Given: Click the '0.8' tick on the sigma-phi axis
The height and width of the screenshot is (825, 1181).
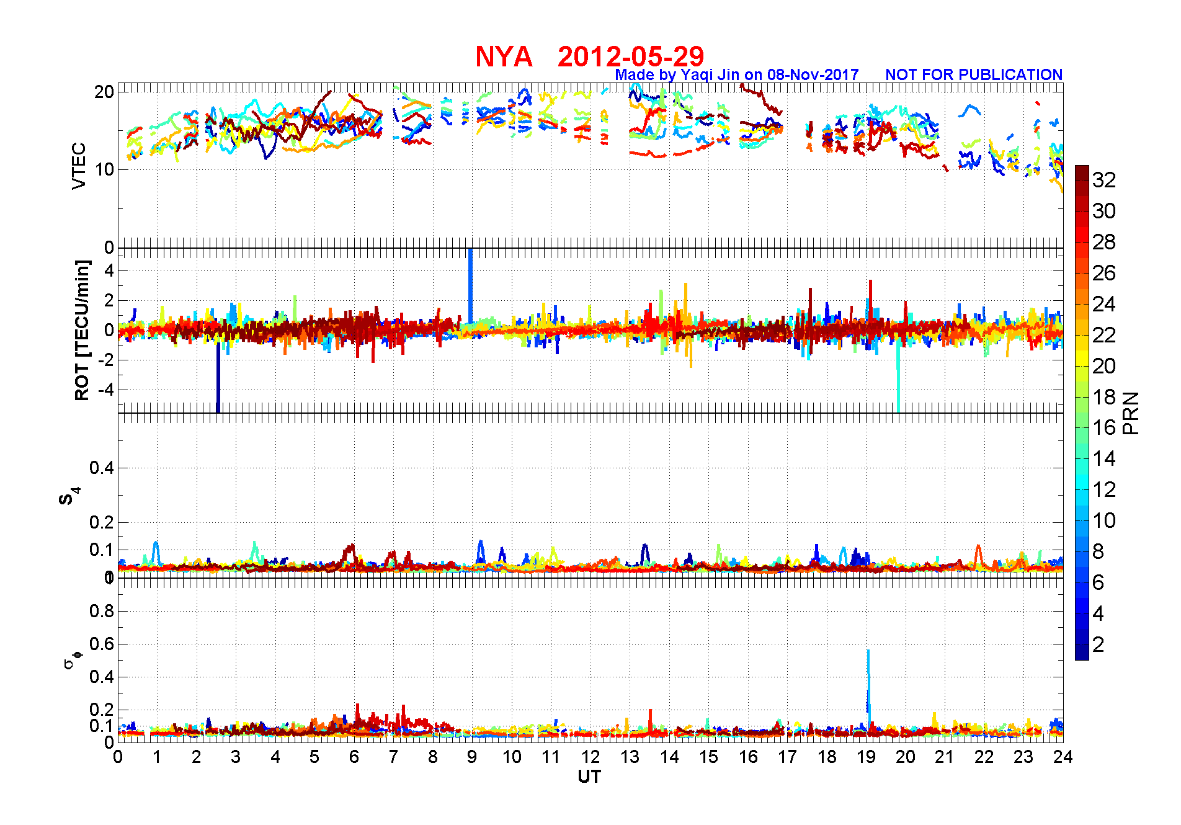Looking at the screenshot, I should (x=102, y=611).
